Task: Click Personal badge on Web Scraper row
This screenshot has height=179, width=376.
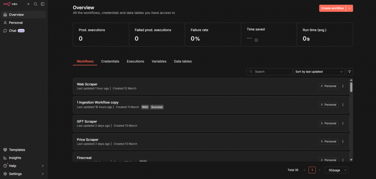Action: point(328,86)
